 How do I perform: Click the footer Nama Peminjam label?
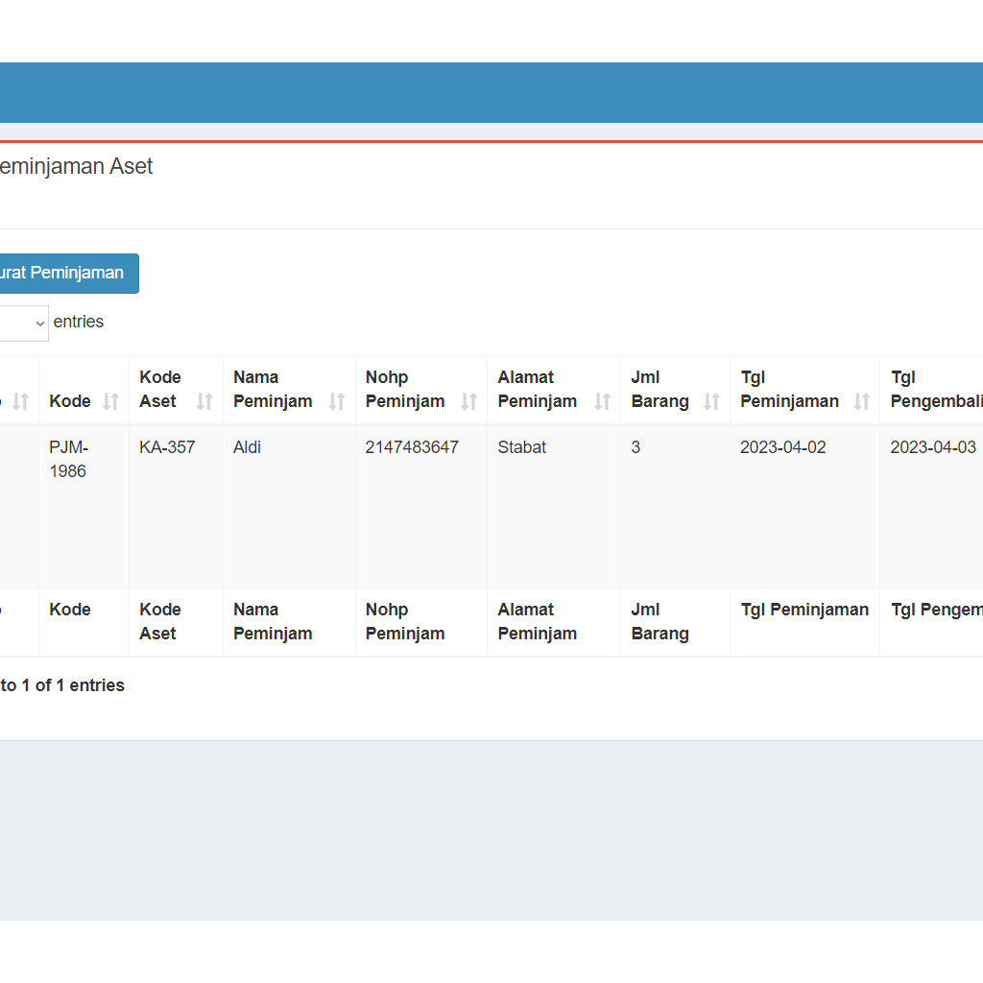click(x=272, y=621)
